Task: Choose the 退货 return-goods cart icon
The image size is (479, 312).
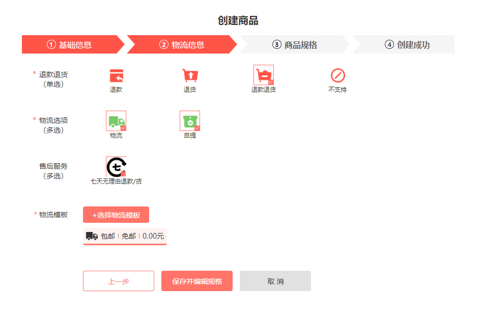Action: [190, 75]
